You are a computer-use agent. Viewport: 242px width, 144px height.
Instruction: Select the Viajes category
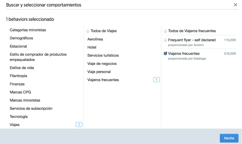click(x=15, y=125)
